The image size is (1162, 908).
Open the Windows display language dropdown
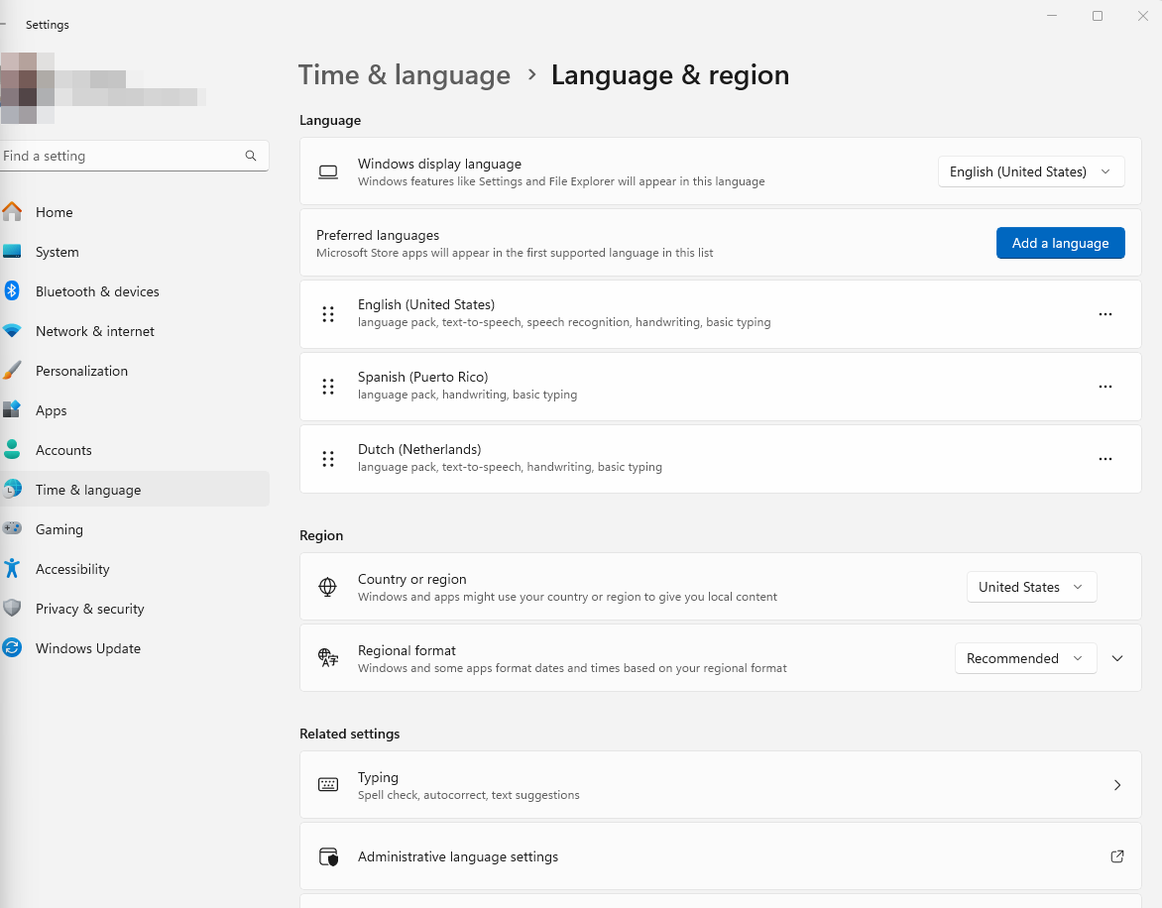click(x=1031, y=171)
